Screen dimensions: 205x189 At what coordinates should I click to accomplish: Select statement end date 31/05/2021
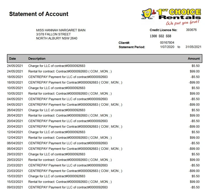pyautogui.click(x=193, y=47)
